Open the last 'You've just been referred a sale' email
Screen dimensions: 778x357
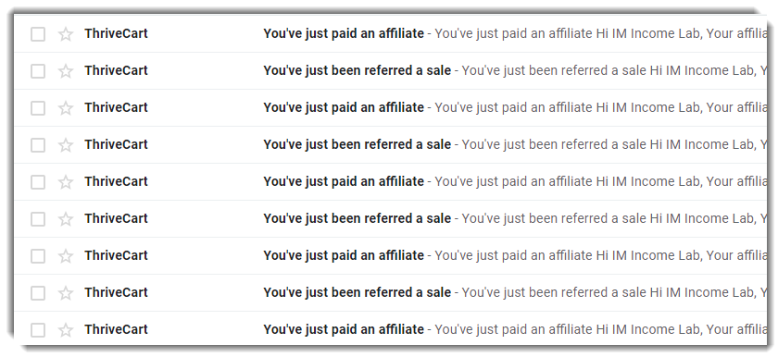pos(358,292)
